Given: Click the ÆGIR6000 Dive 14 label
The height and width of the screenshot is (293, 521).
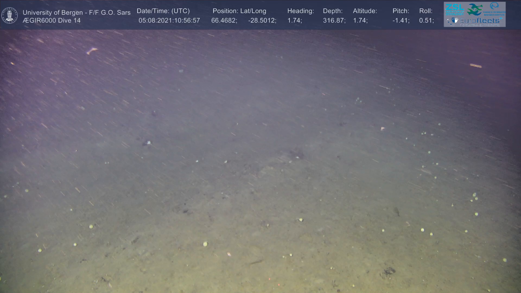Looking at the screenshot, I should (x=52, y=20).
